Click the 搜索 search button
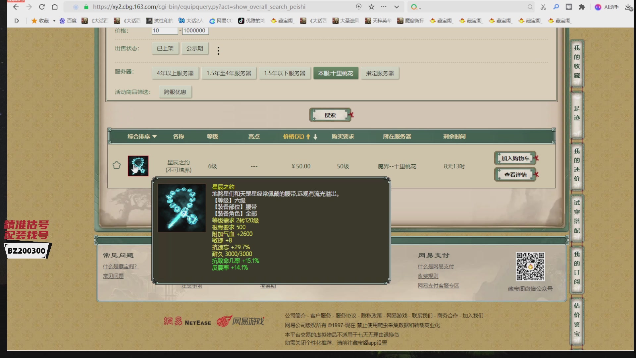Image resolution: width=636 pixels, height=358 pixels. (330, 115)
